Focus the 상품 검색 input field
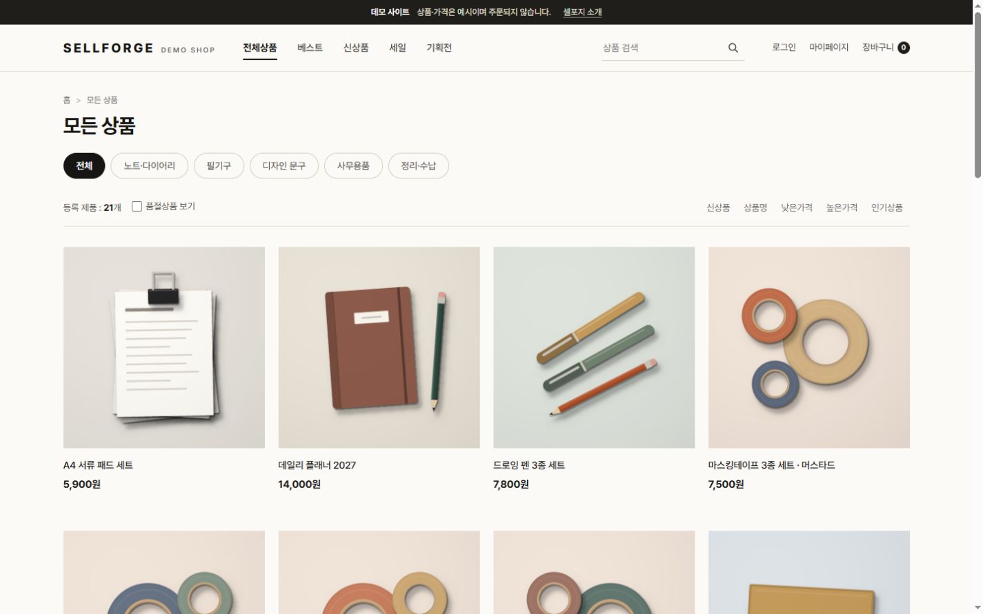 [x=662, y=48]
